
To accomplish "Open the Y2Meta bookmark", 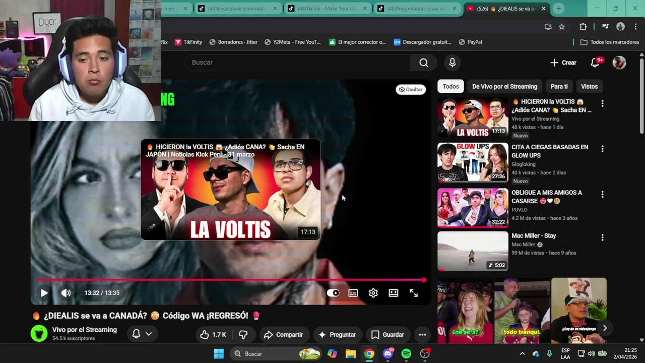I will pos(292,42).
